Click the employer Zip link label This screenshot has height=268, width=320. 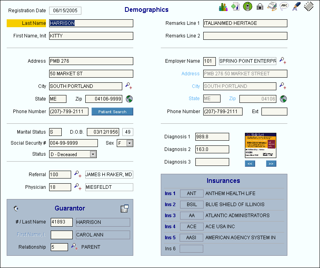tap(232, 99)
